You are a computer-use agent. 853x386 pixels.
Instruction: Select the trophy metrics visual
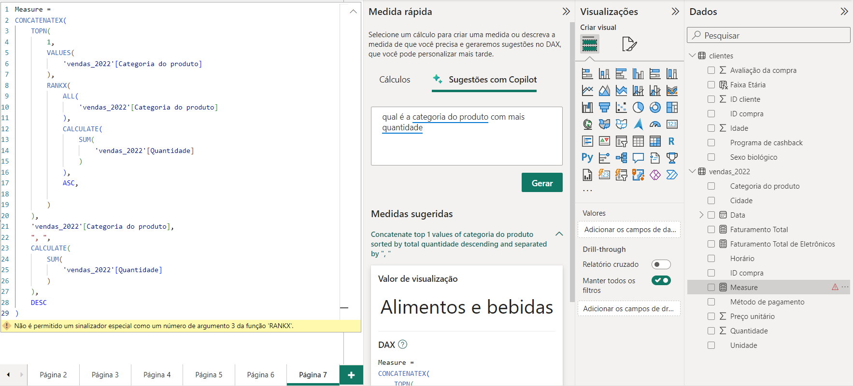point(672,158)
